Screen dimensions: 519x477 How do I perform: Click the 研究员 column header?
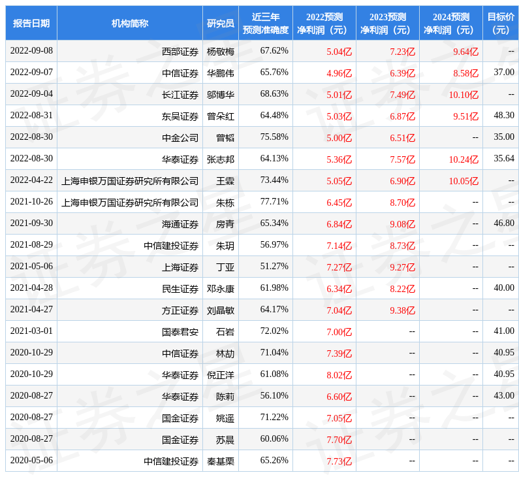(221, 23)
